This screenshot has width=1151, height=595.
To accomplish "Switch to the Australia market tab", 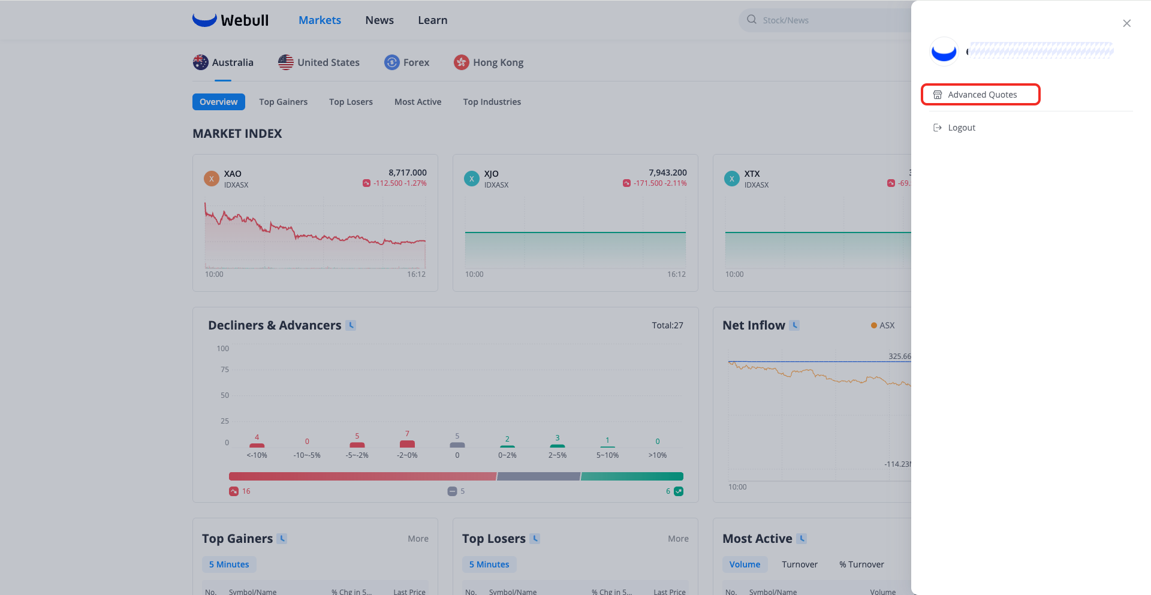I will 223,62.
